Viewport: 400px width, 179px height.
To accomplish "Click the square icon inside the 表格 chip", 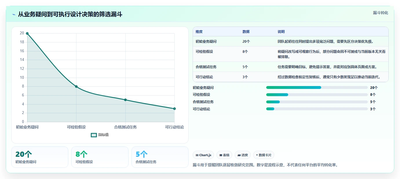I will pyautogui.click(x=221, y=155).
